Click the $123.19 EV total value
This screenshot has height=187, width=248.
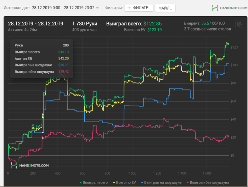(x=154, y=30)
